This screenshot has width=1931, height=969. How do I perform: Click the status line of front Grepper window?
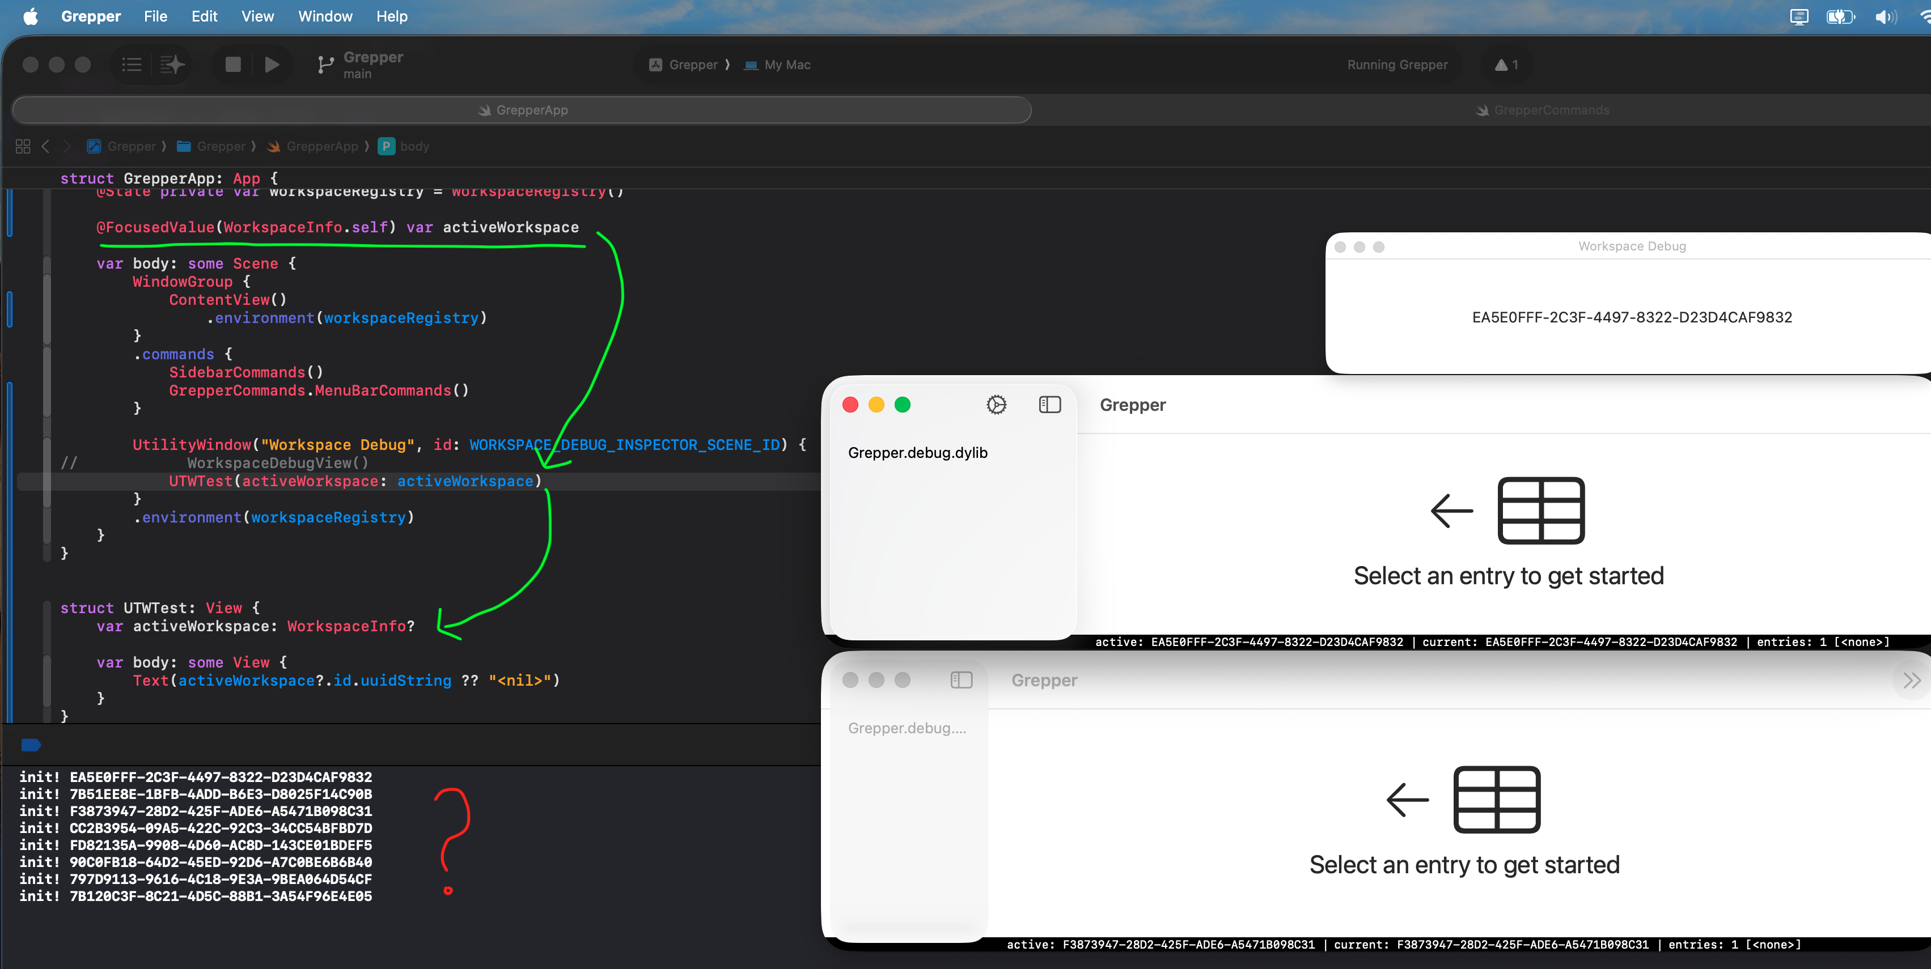click(1492, 641)
